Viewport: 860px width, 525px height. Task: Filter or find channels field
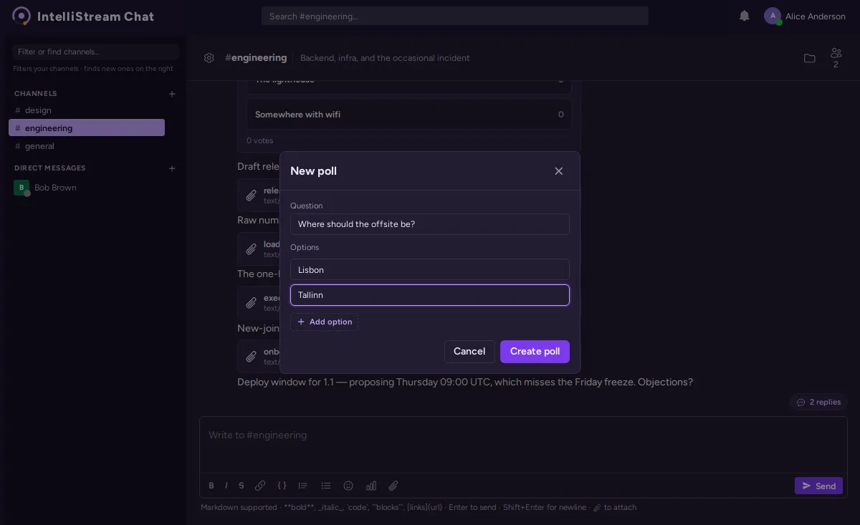pos(95,52)
